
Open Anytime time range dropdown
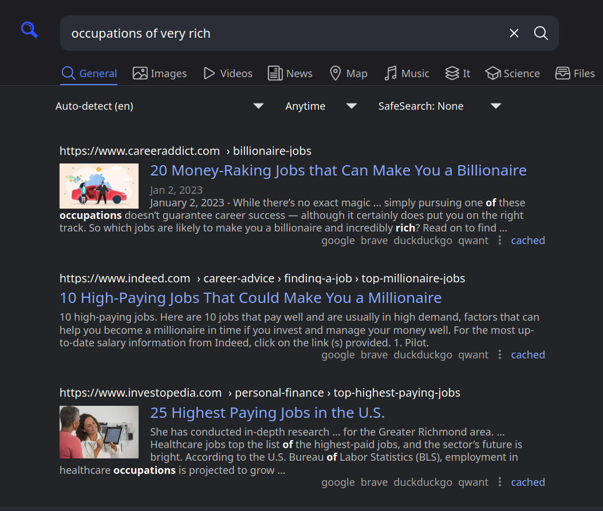[321, 106]
